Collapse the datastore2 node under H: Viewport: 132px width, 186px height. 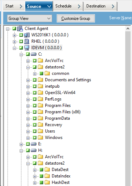click(x=28, y=164)
